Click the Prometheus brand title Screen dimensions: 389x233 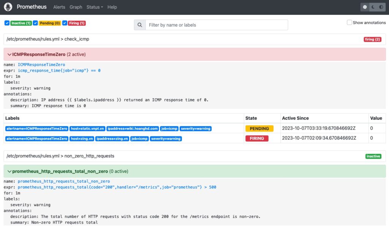(x=32, y=7)
